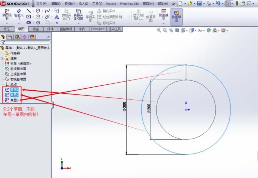Click the Plane sketch icon

coord(57,11)
